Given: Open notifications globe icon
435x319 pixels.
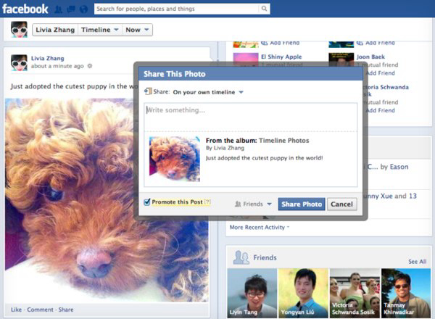Looking at the screenshot, I should click(84, 9).
